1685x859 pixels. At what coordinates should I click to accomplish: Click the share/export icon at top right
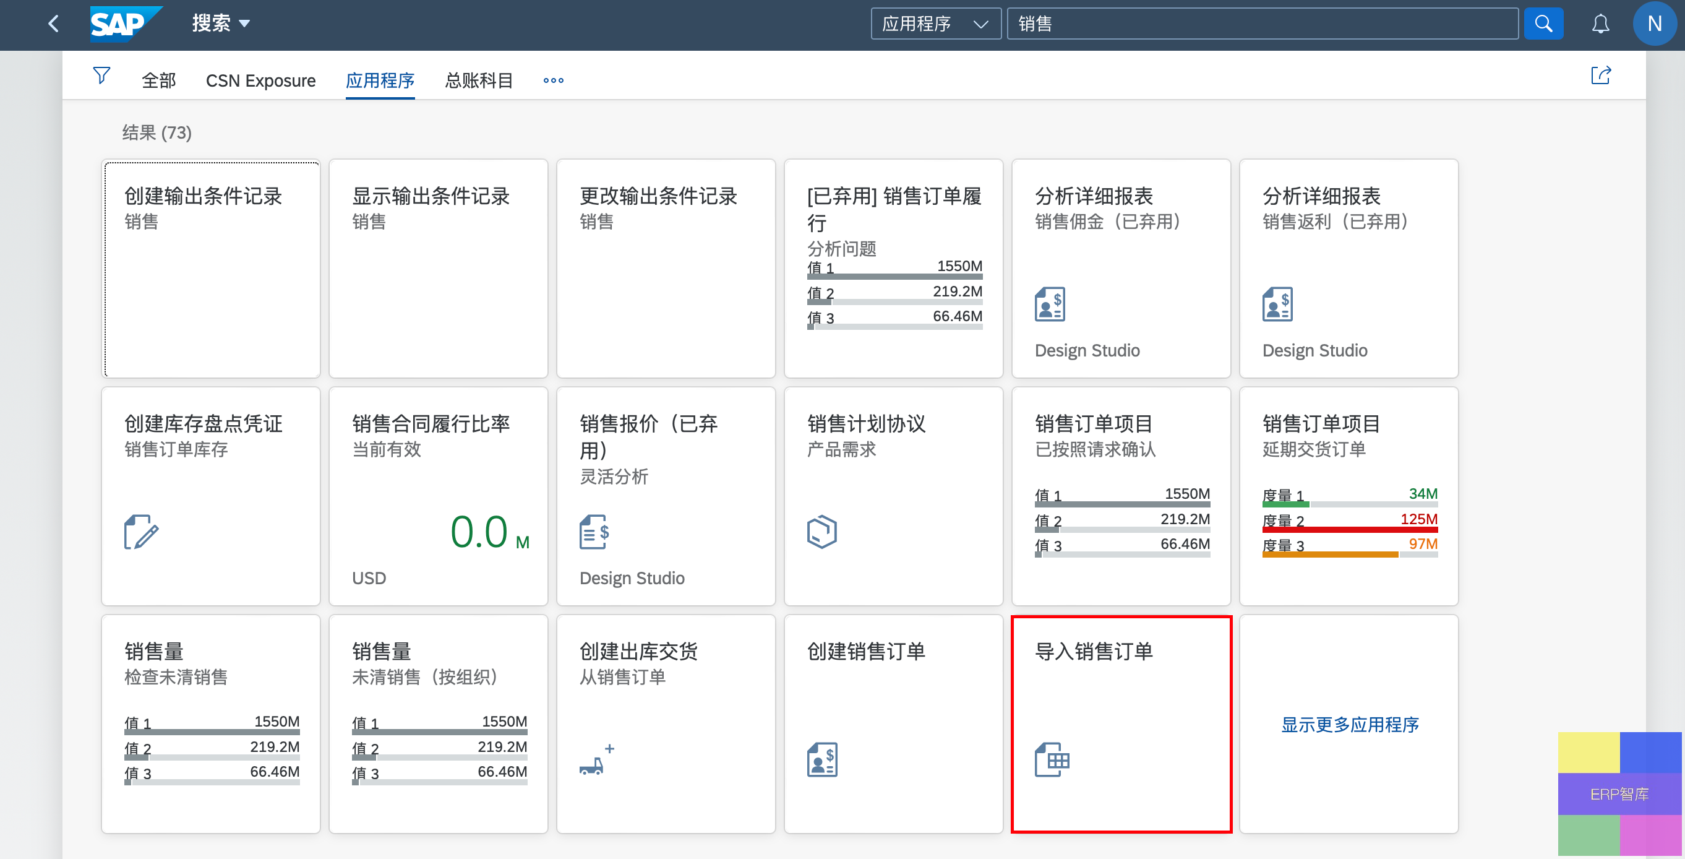coord(1601,76)
